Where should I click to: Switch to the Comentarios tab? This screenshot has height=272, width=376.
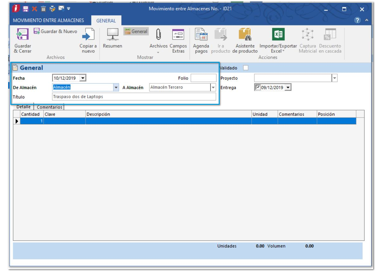pyautogui.click(x=50, y=107)
